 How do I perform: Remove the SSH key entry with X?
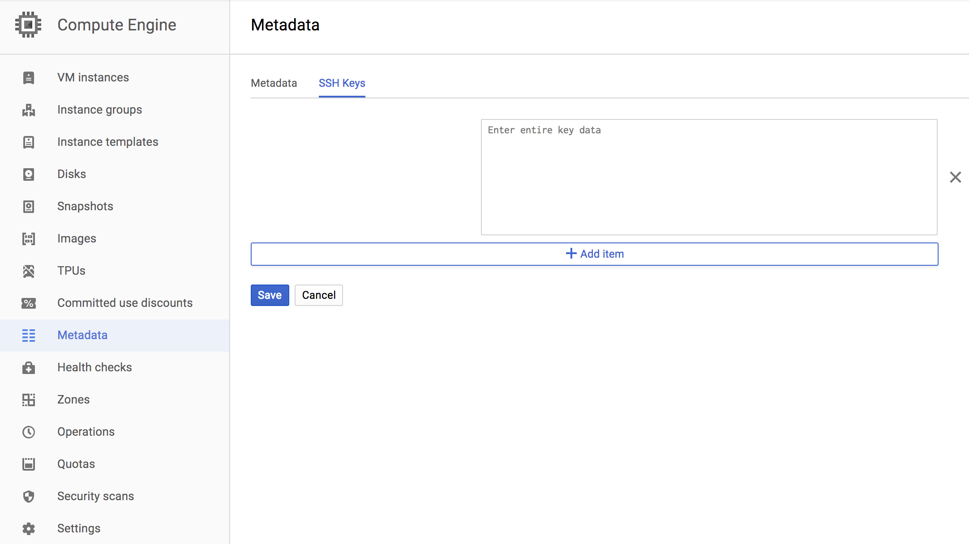(955, 177)
